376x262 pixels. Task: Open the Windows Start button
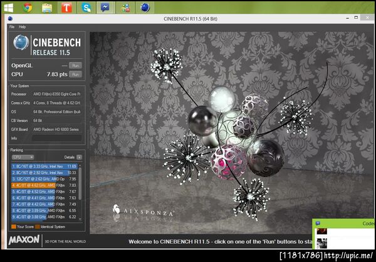click(x=9, y=8)
